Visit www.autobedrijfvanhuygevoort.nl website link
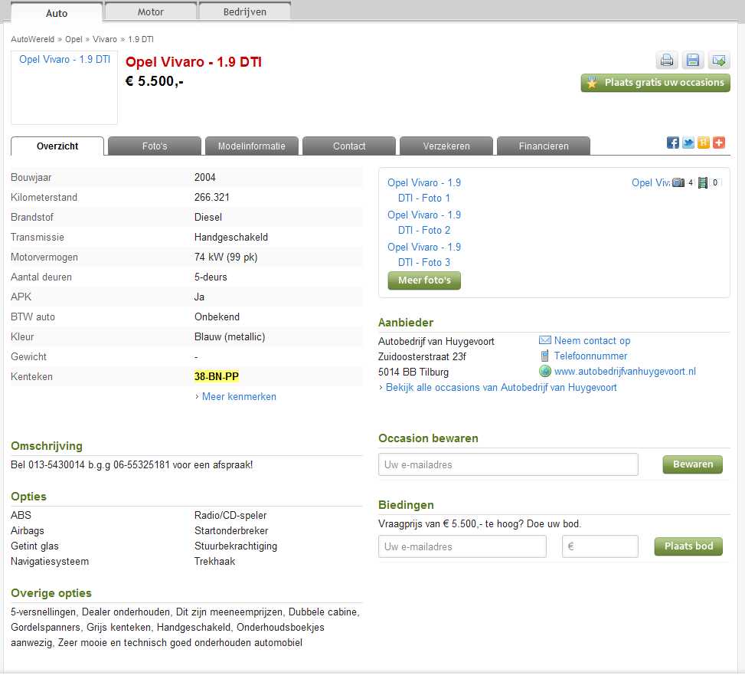The image size is (745, 679). click(625, 372)
